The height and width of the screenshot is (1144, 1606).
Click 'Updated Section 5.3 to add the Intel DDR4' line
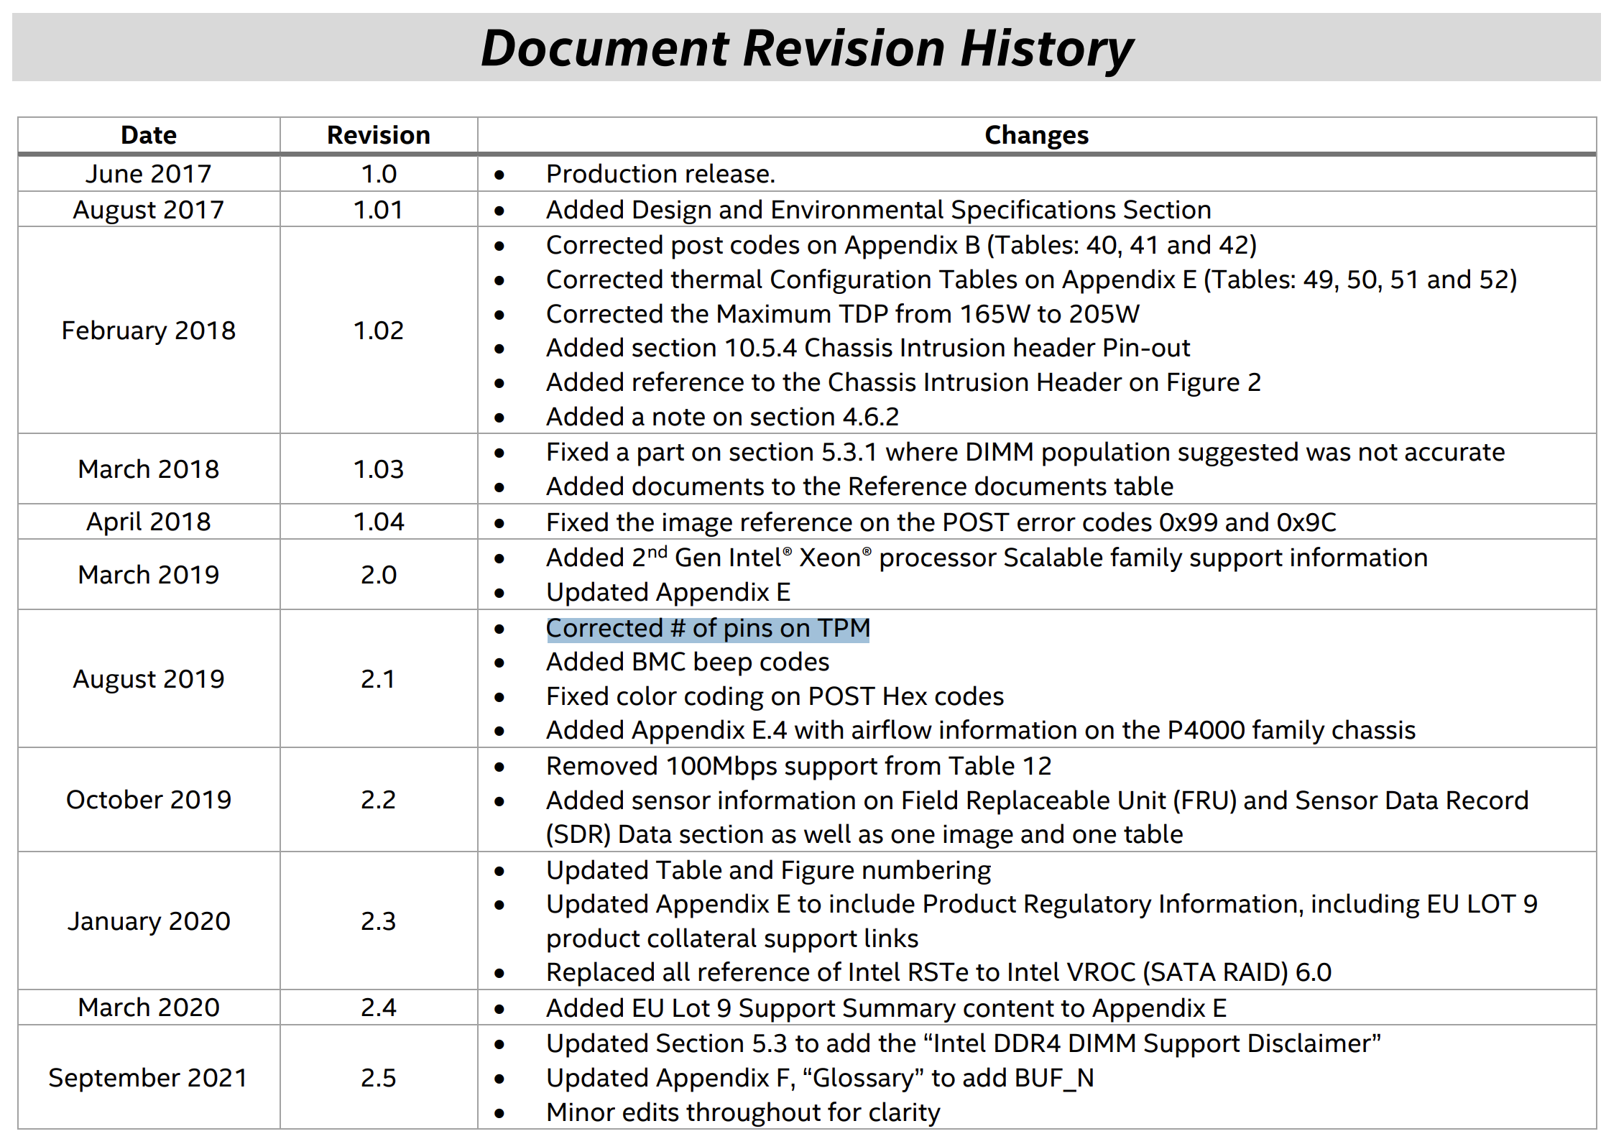point(964,1043)
